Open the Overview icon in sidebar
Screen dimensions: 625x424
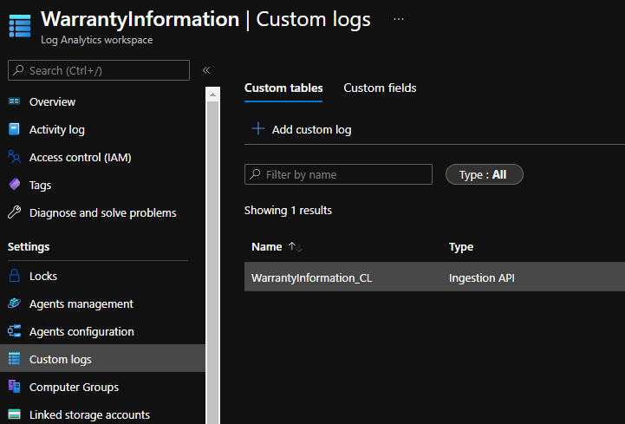[14, 101]
